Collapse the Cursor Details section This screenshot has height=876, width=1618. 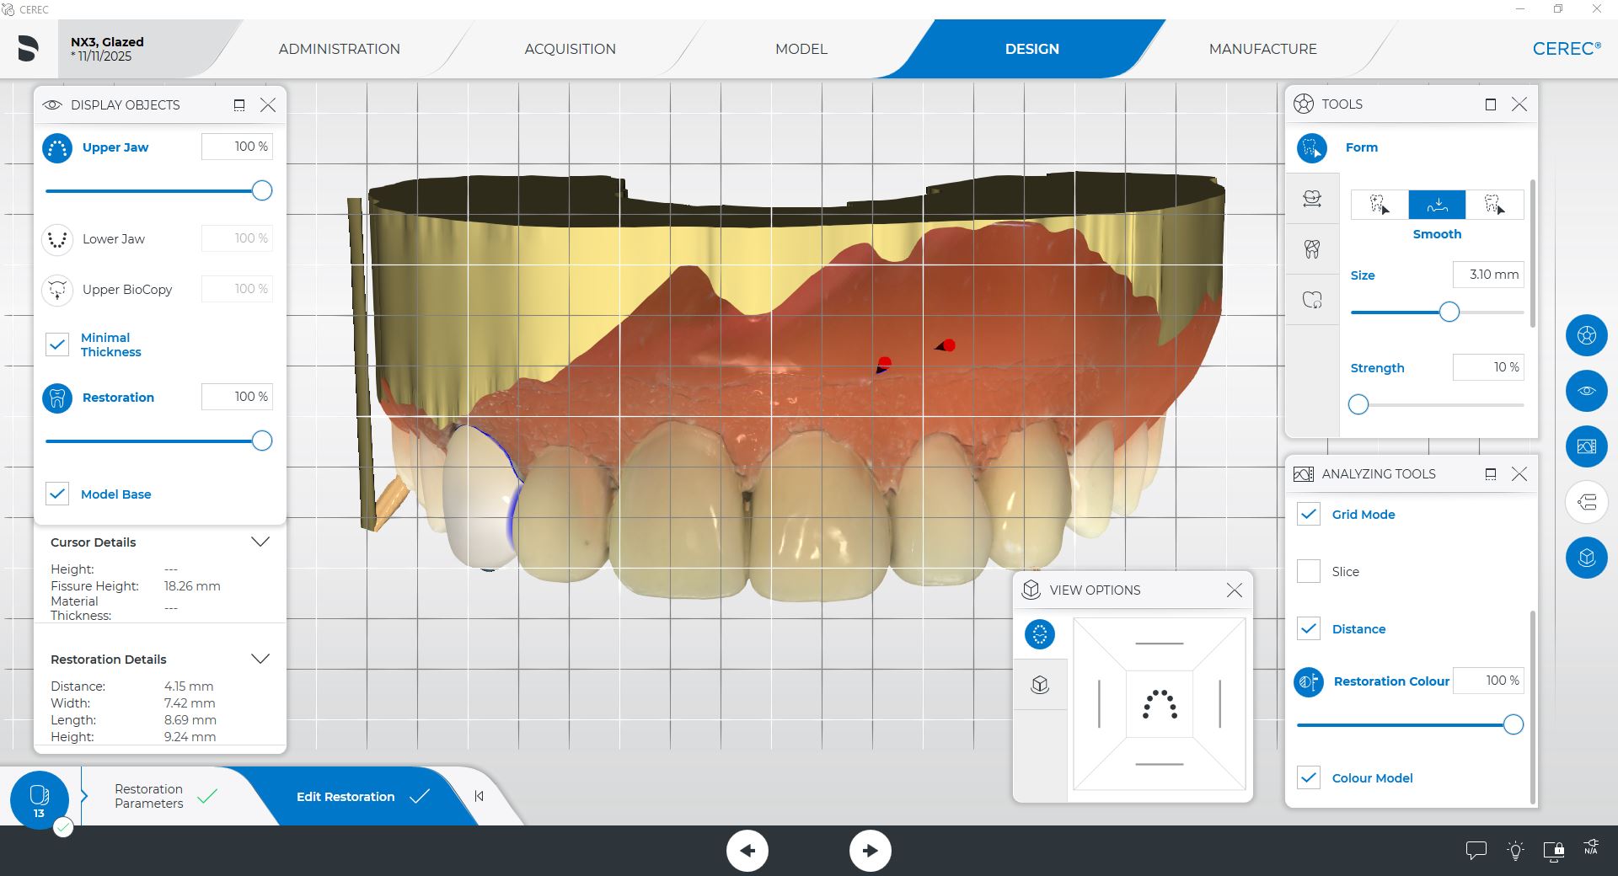pos(260,542)
